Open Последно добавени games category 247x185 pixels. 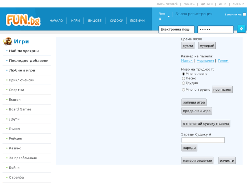[x=29, y=61]
